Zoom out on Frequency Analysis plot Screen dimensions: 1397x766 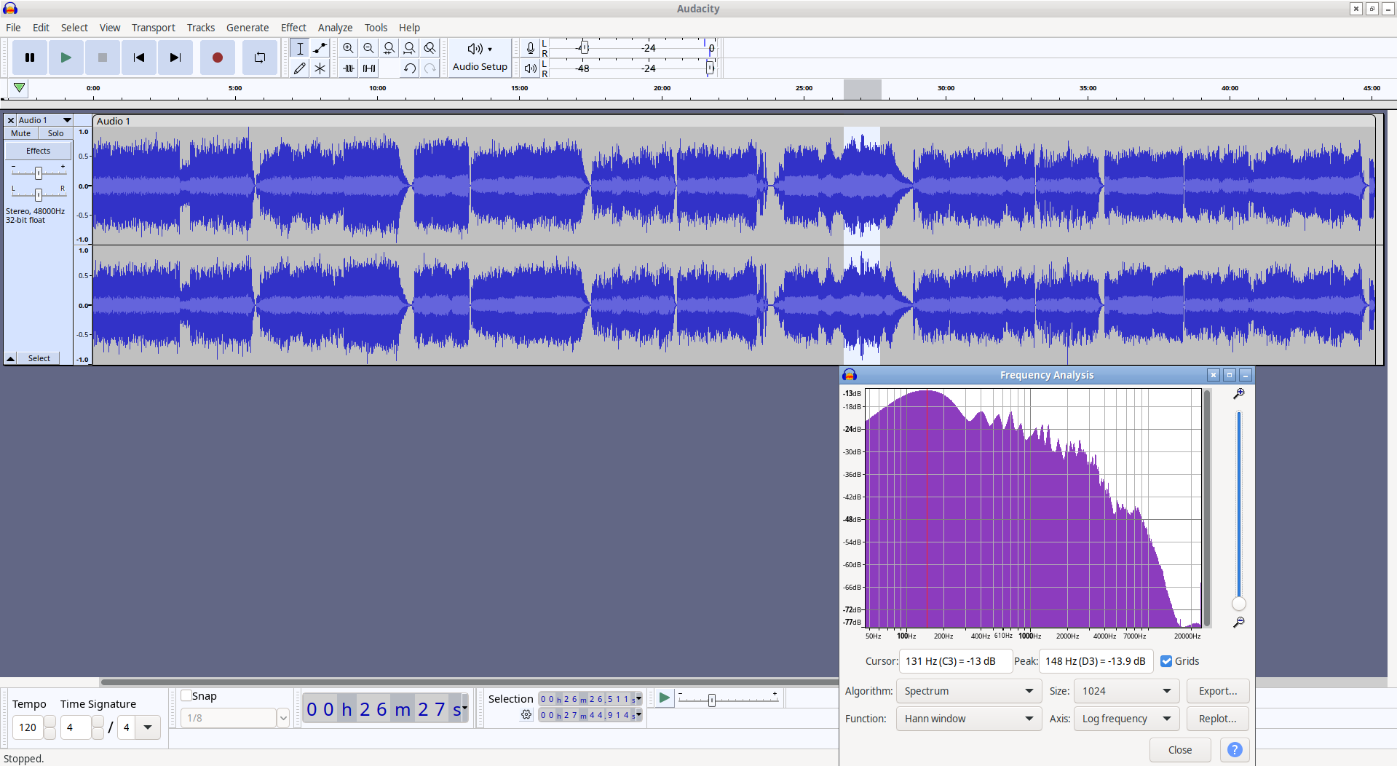1238,623
